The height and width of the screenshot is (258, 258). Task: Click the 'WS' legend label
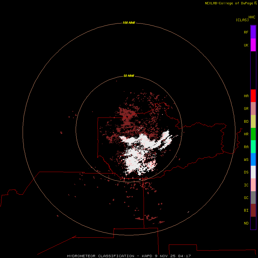[x=246, y=160]
